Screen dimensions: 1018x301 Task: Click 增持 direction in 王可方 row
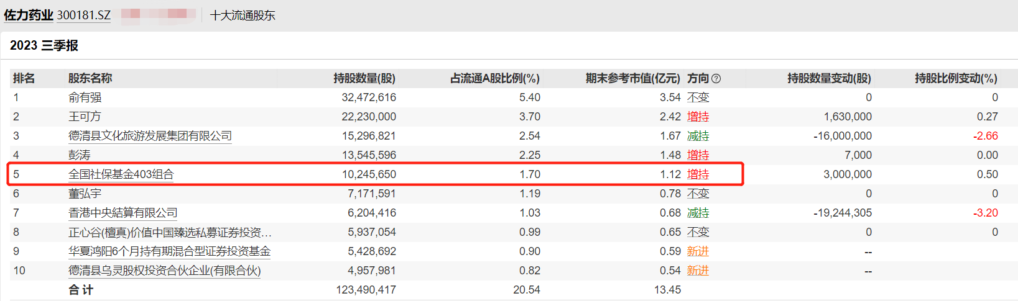[698, 117]
